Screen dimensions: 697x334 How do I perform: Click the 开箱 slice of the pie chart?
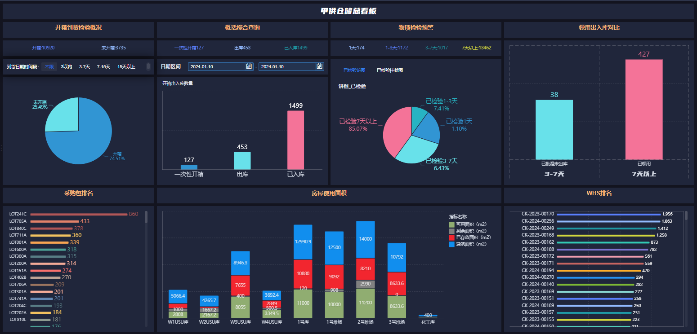tap(81, 144)
